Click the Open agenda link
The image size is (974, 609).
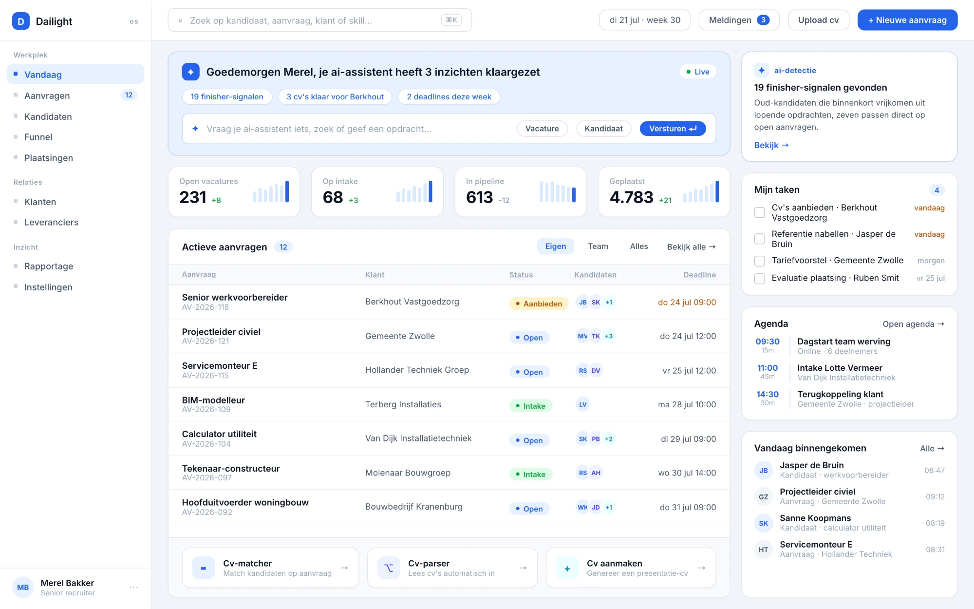point(913,324)
